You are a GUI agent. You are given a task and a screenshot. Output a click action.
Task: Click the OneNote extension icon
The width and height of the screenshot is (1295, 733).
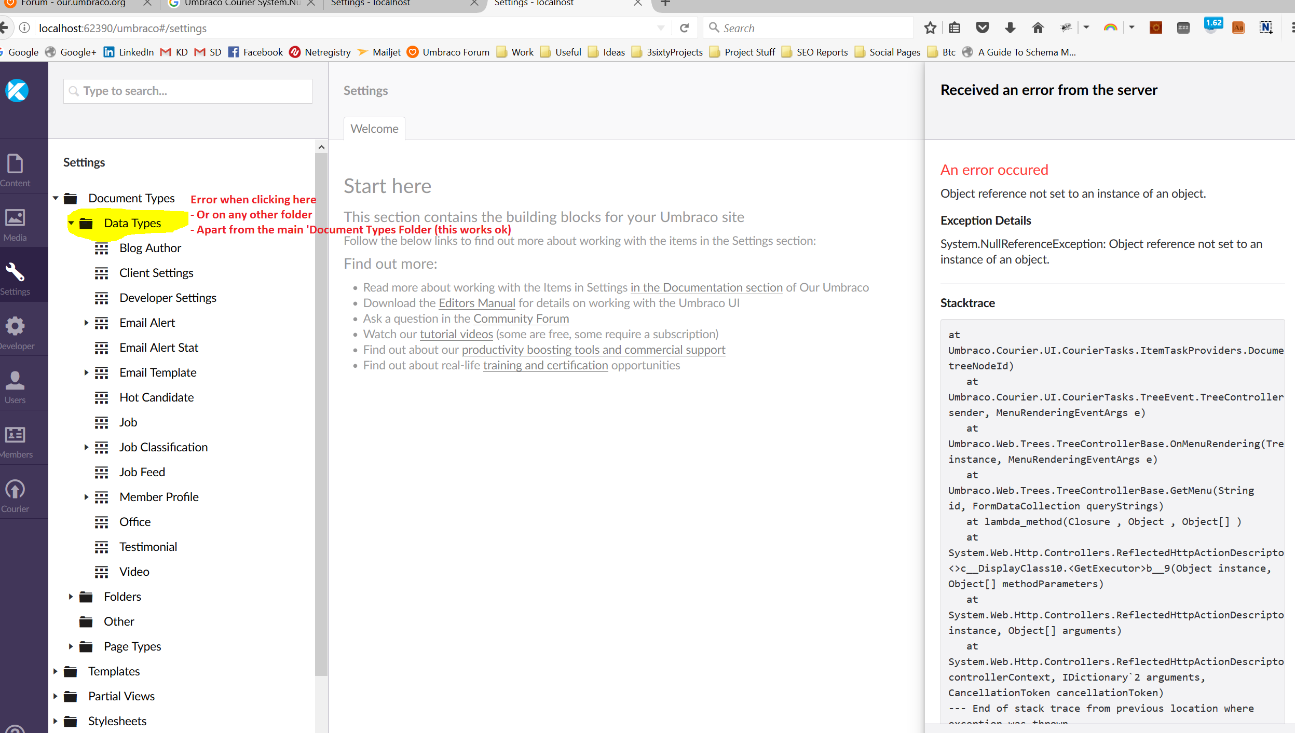(x=1265, y=27)
